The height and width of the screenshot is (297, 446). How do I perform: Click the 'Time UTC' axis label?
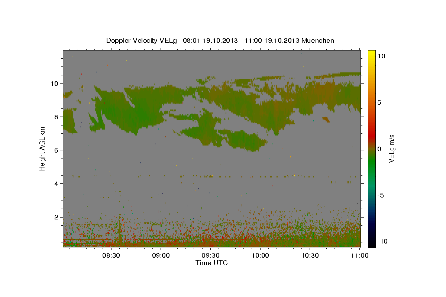[x=211, y=263]
